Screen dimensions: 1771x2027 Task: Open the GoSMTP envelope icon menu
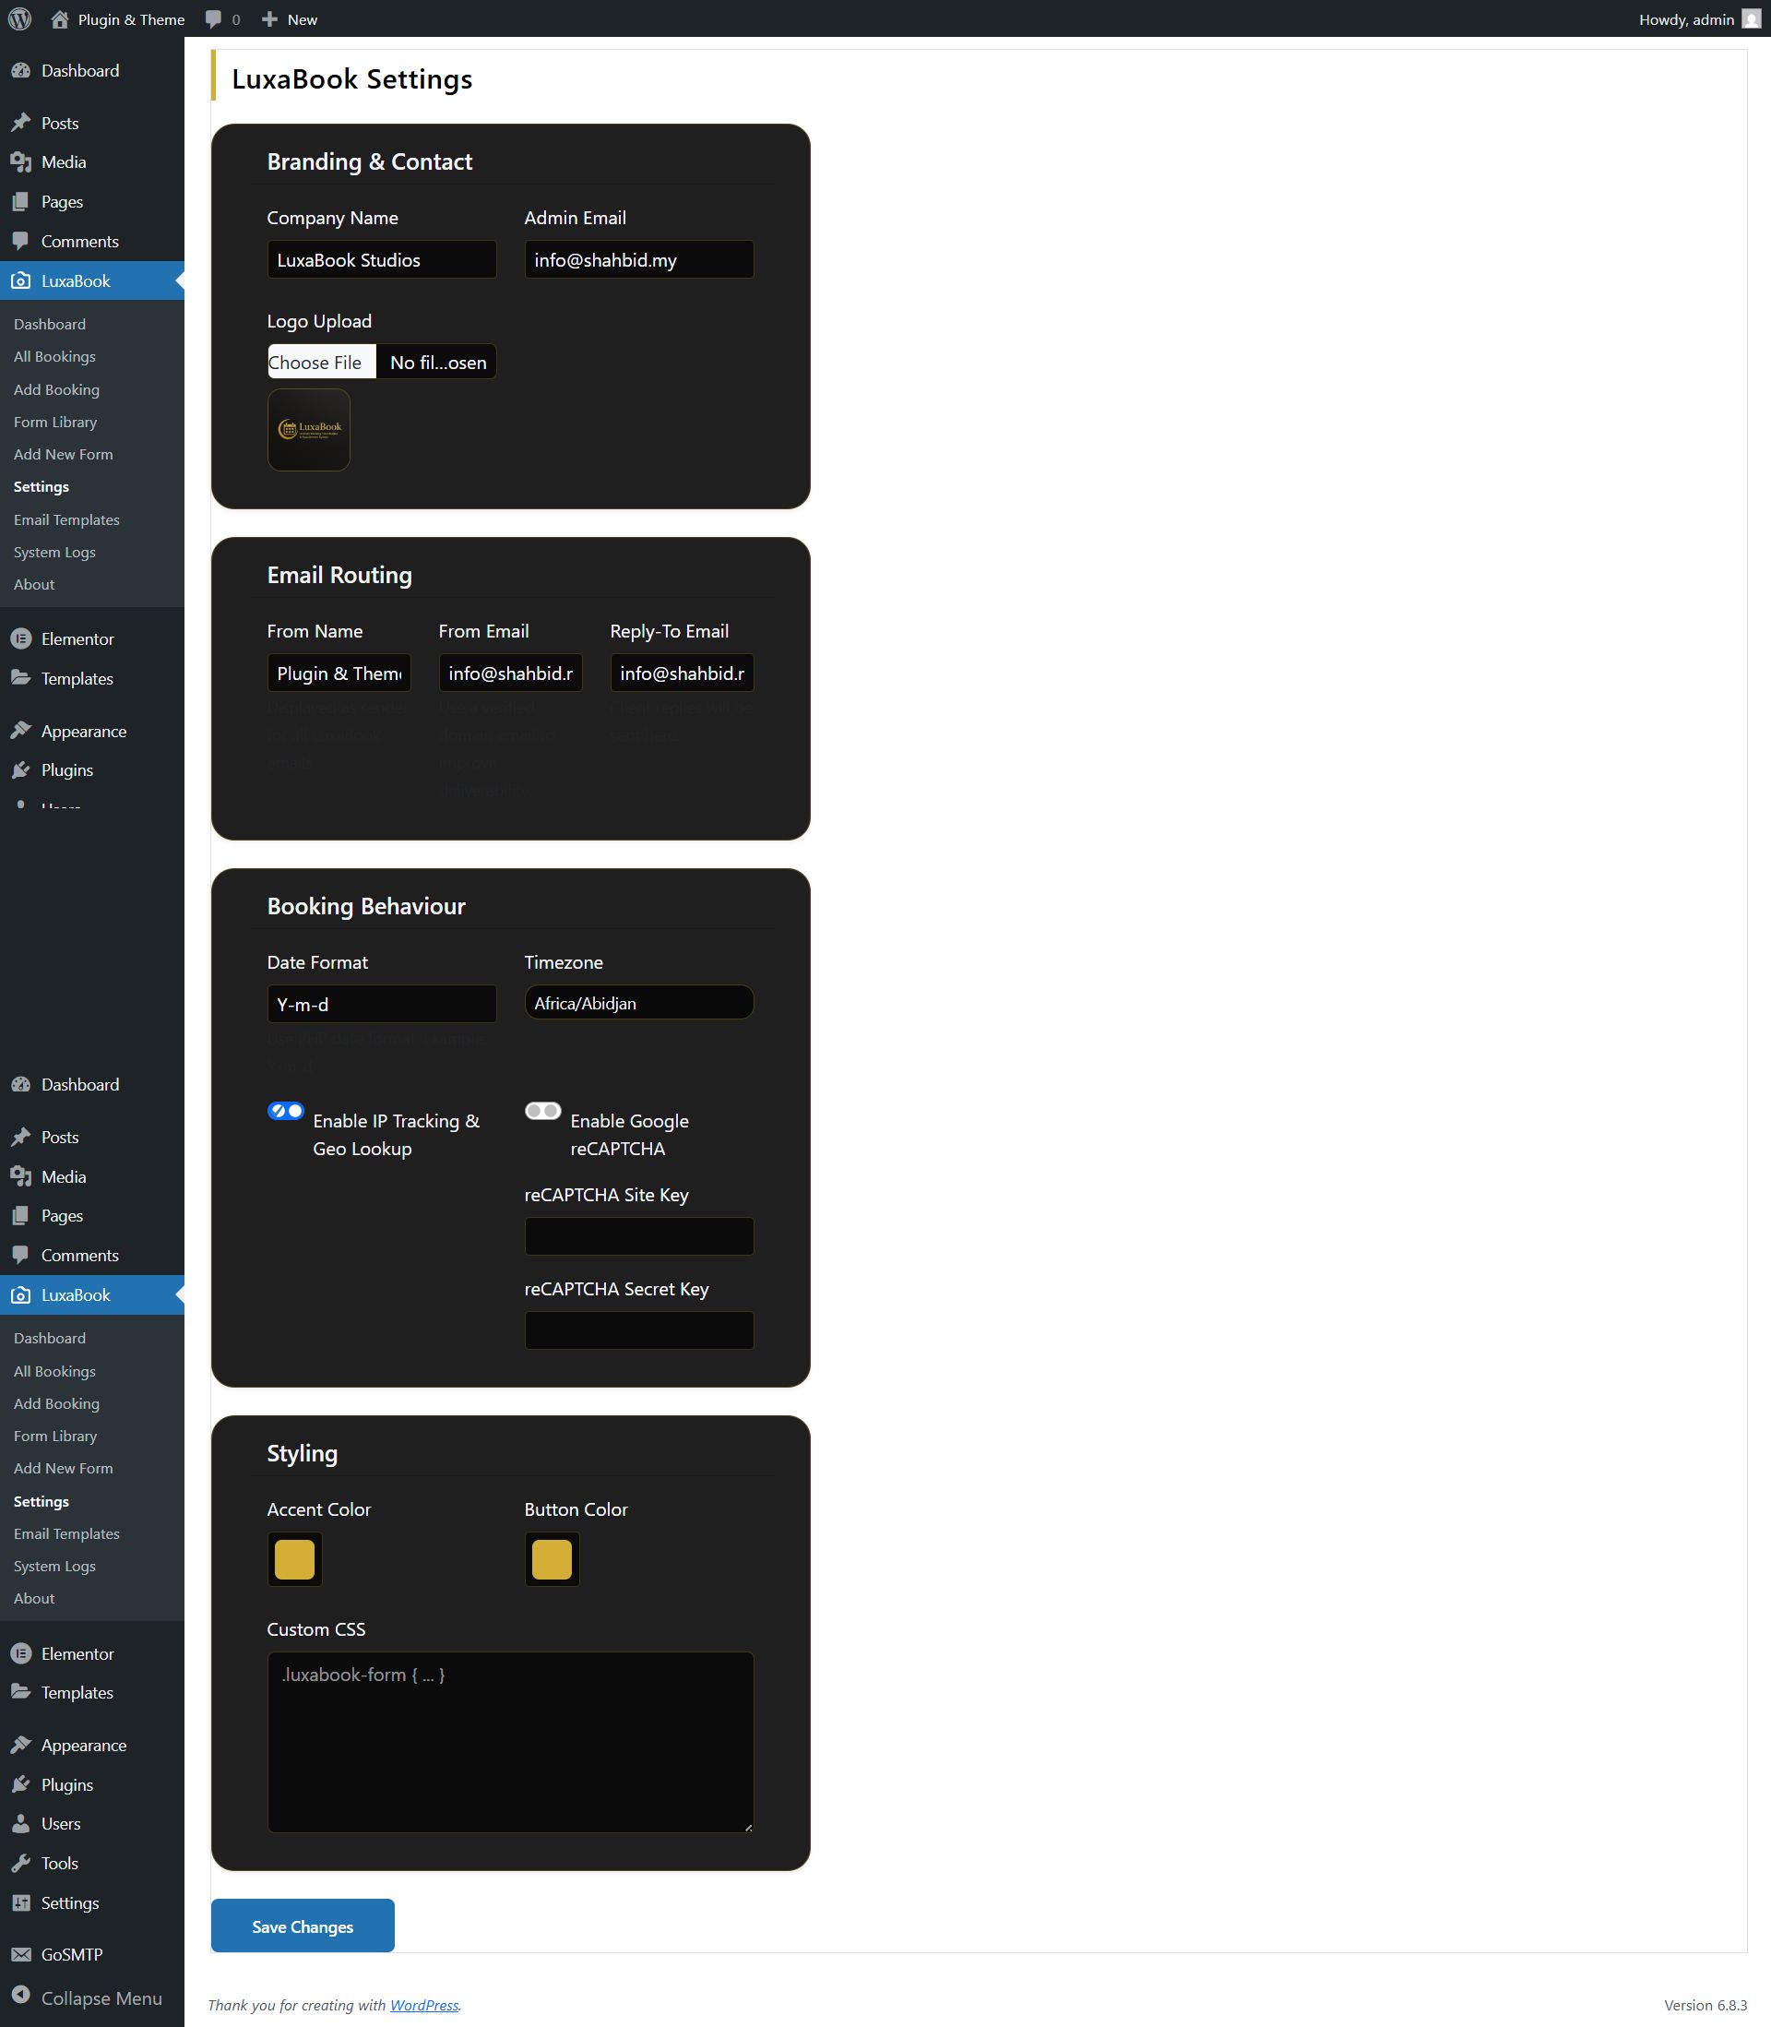pos(20,1954)
